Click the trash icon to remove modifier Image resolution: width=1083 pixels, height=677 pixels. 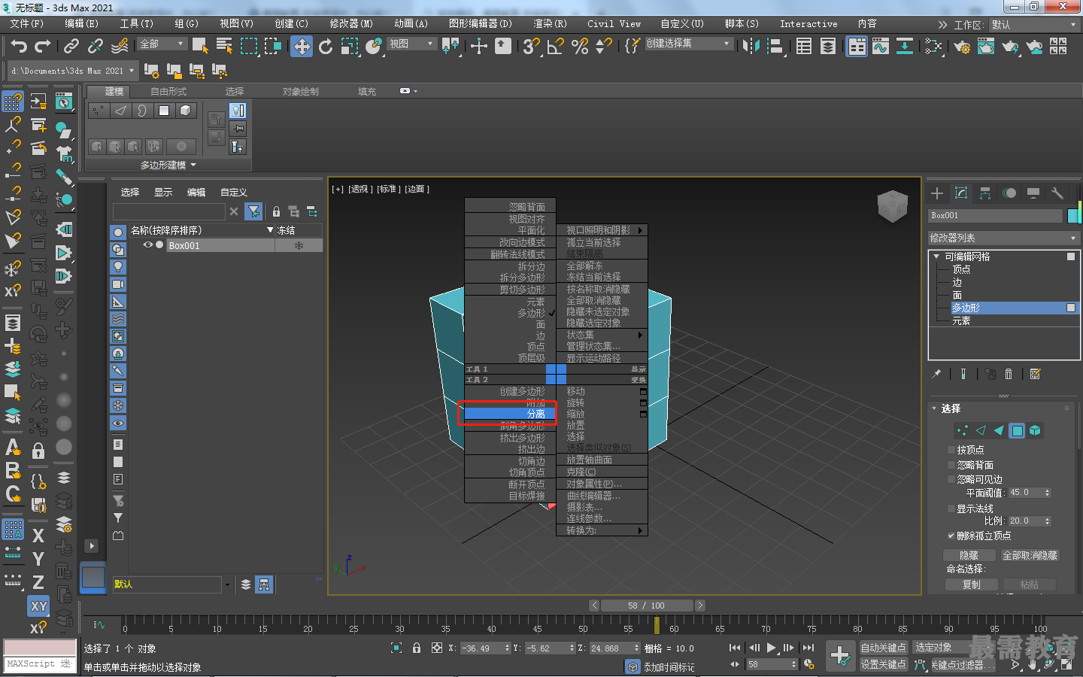coord(1009,374)
